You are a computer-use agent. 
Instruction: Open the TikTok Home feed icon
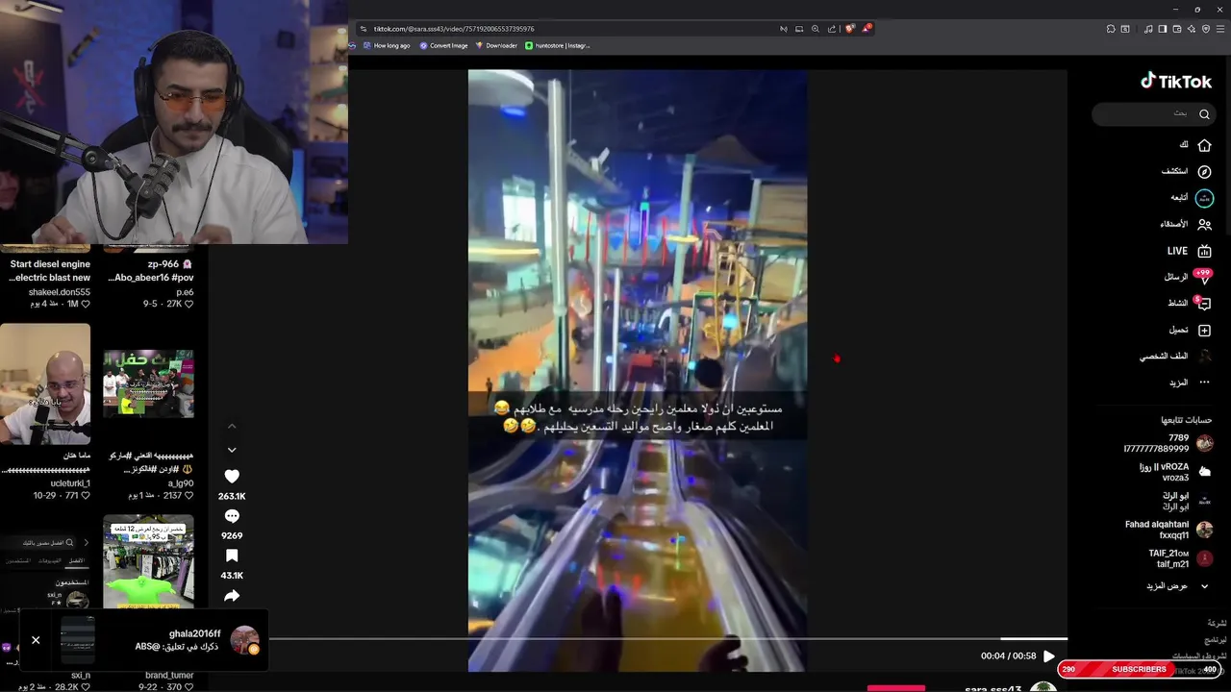coord(1204,145)
